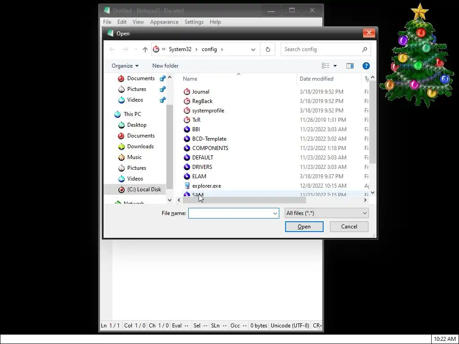Select the systemprofile folder name
Viewport: 459px width, 344px height.
tap(208, 111)
